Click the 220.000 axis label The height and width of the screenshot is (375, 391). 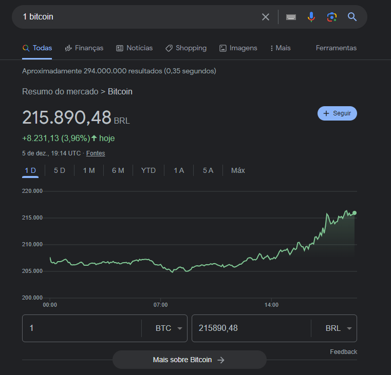tap(32, 191)
